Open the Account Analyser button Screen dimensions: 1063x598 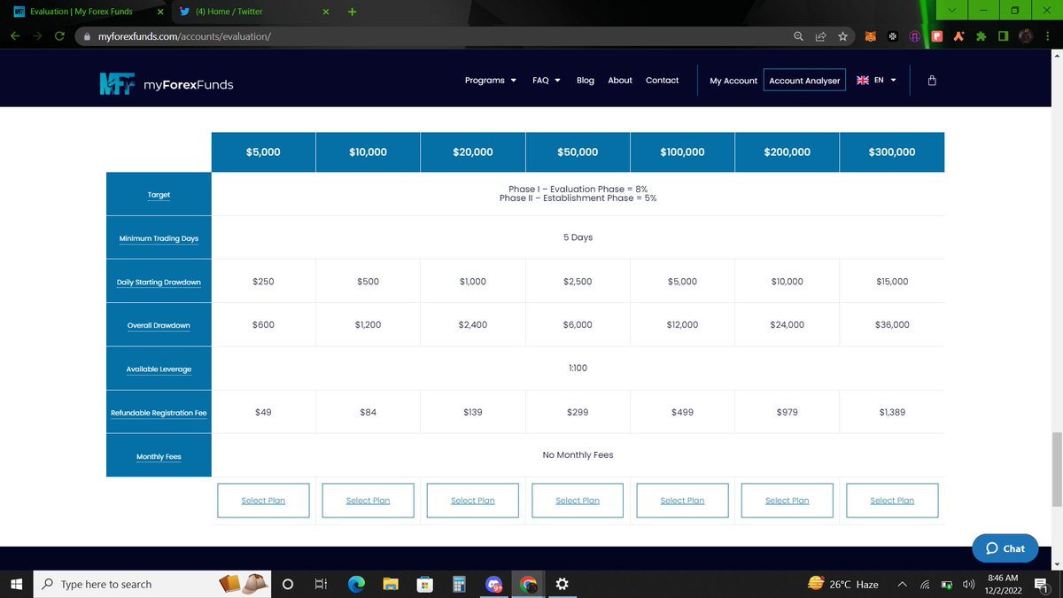(x=804, y=80)
